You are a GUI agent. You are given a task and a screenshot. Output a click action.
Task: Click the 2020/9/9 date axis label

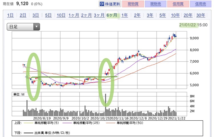[61, 118]
